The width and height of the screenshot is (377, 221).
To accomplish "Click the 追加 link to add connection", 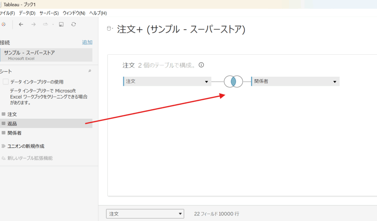I will pyautogui.click(x=87, y=43).
